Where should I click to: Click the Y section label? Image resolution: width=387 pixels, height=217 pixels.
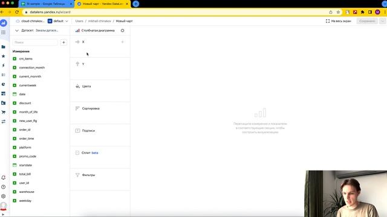pyautogui.click(x=83, y=64)
